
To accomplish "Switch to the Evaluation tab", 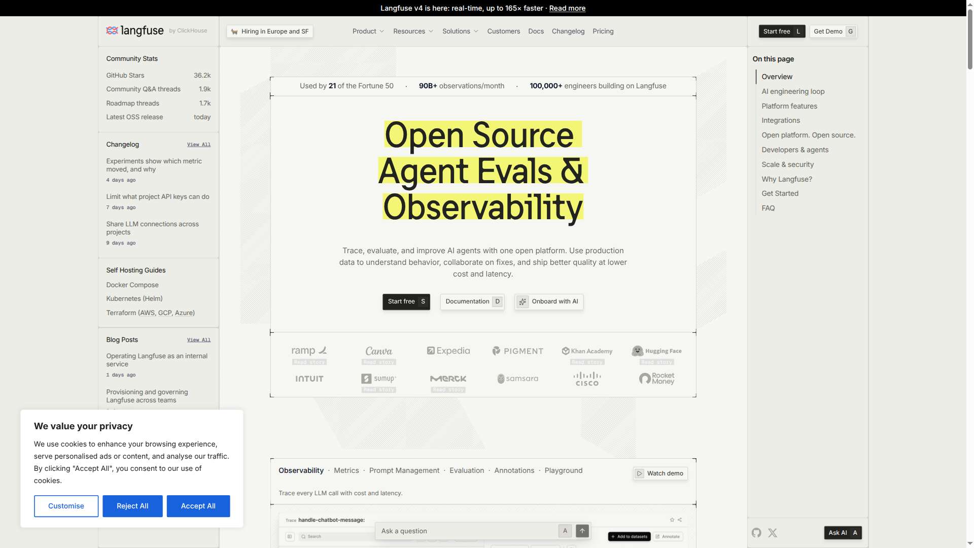I will point(467,471).
